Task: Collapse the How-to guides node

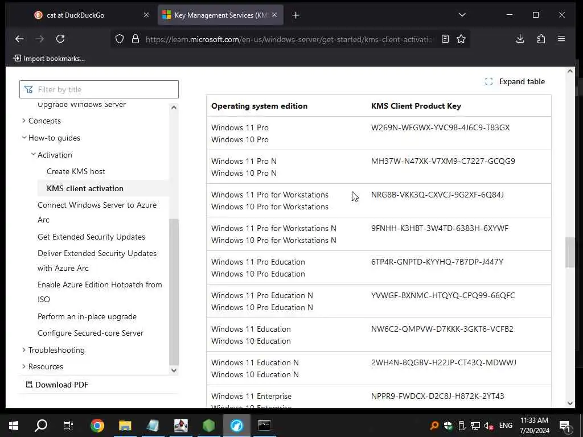Action: coord(24,138)
